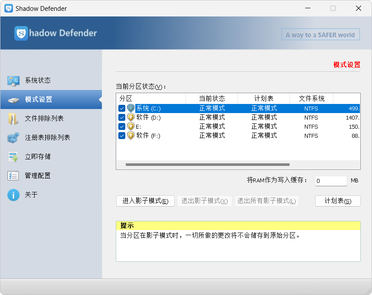372x295 pixels.
Task: Select the 软件 (D:) partition name
Action: 149,117
